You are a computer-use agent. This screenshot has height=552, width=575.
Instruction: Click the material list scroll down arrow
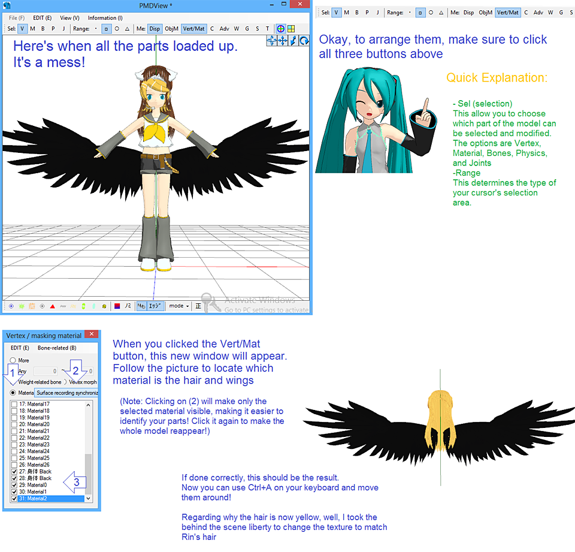pyautogui.click(x=89, y=499)
